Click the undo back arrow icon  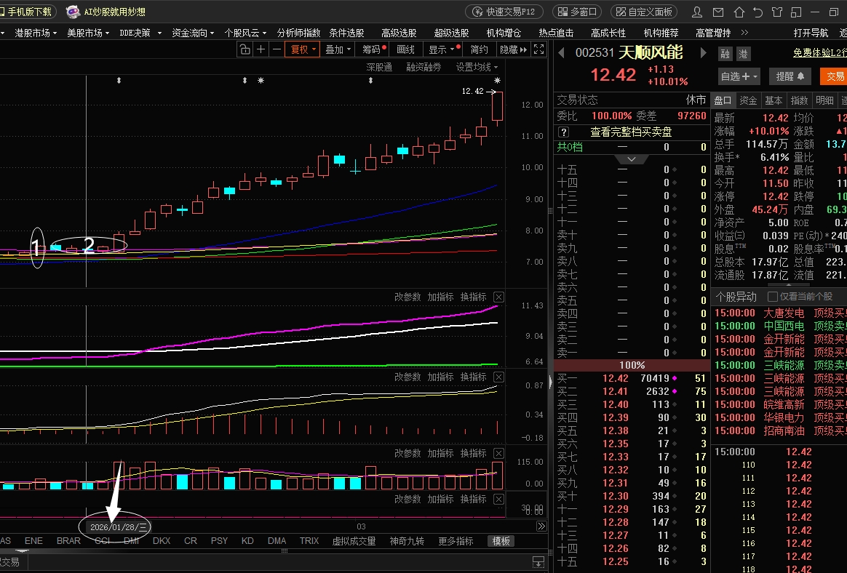(758, 12)
